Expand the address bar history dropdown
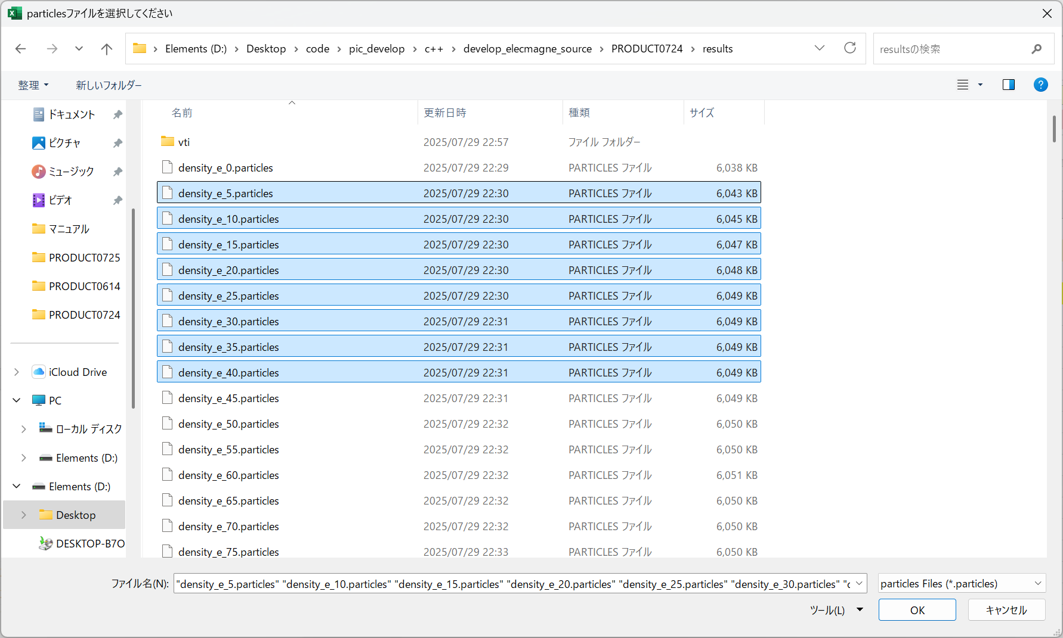 (x=820, y=48)
